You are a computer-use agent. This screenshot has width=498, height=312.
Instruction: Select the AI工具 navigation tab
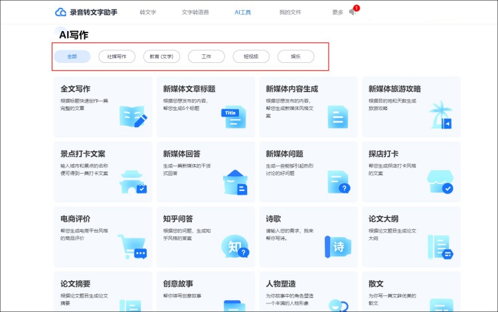[242, 13]
